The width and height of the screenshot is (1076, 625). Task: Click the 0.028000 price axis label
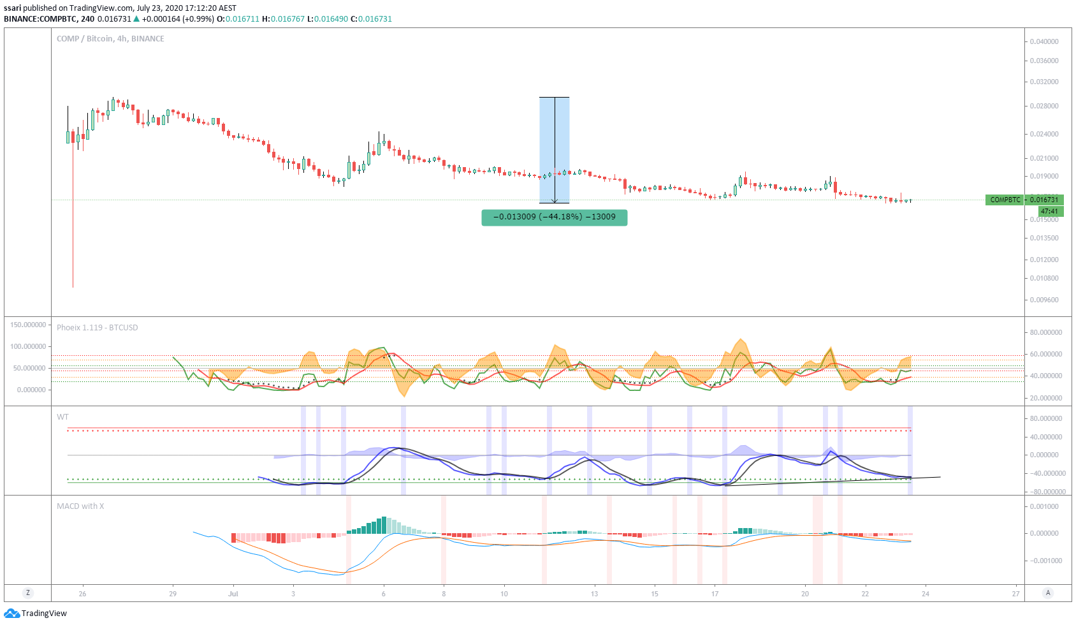tap(1044, 107)
